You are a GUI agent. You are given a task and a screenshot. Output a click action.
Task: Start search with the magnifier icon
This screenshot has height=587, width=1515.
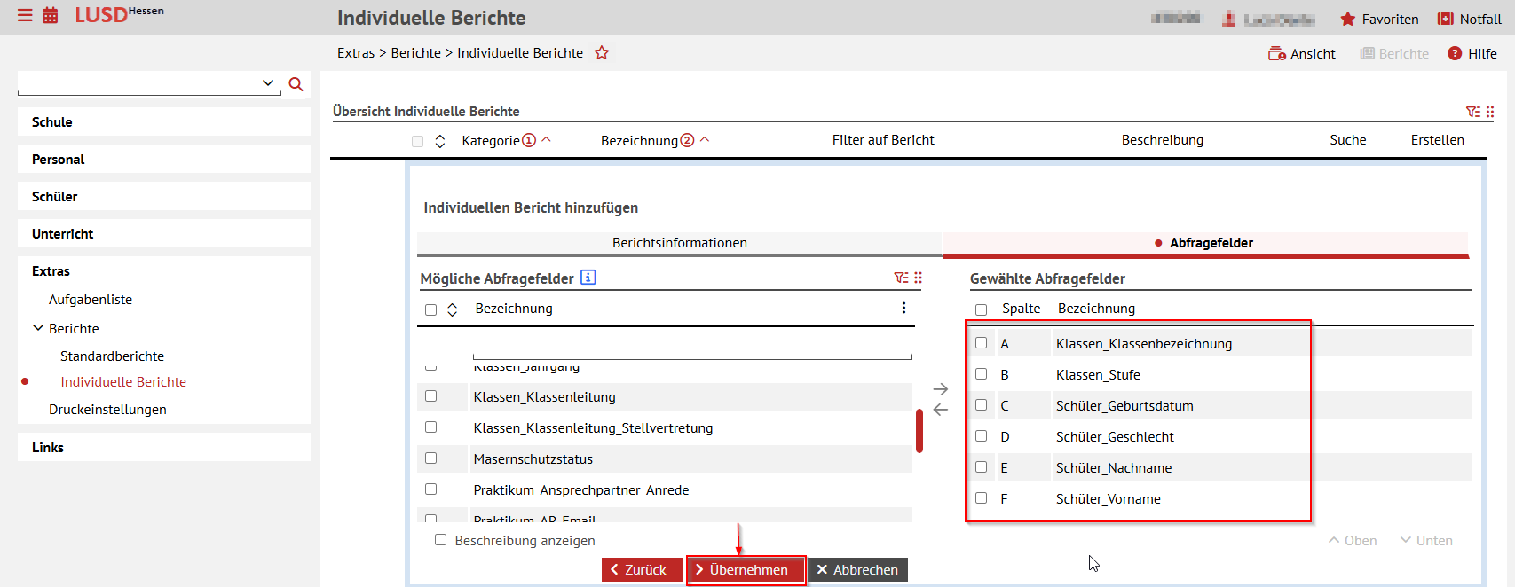coord(296,84)
